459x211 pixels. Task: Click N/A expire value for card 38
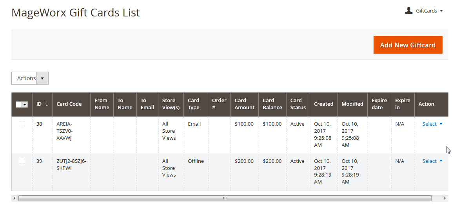(x=399, y=124)
